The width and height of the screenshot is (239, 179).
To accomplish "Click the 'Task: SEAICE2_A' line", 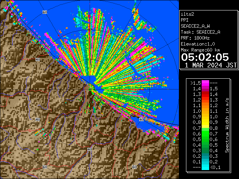I will (201, 32).
